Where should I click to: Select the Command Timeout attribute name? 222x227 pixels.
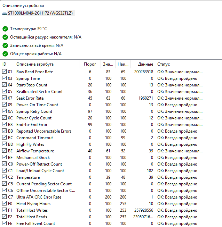click(35, 138)
